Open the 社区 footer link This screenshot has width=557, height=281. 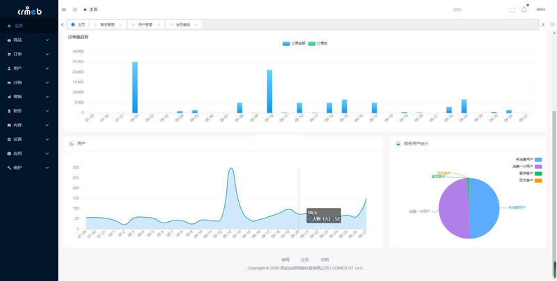305,259
